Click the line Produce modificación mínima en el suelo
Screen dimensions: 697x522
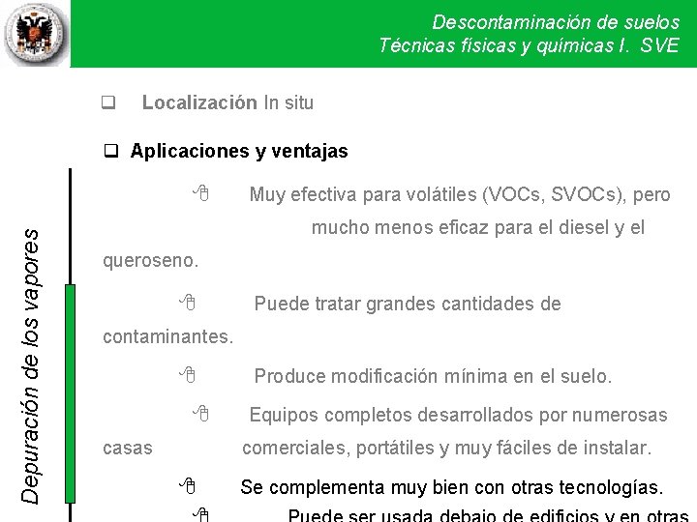(x=433, y=376)
